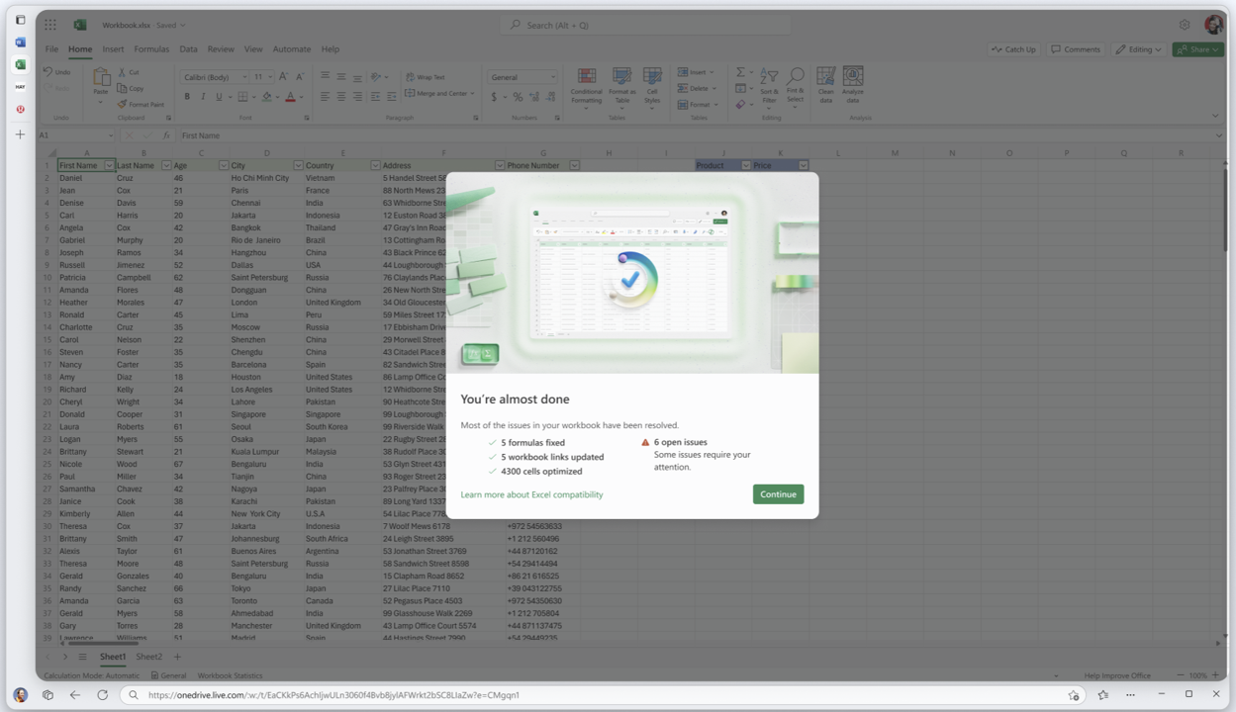Screen dimensions: 1236x712
Task: Expand the Merge and Center dropdown
Action: 472,94
